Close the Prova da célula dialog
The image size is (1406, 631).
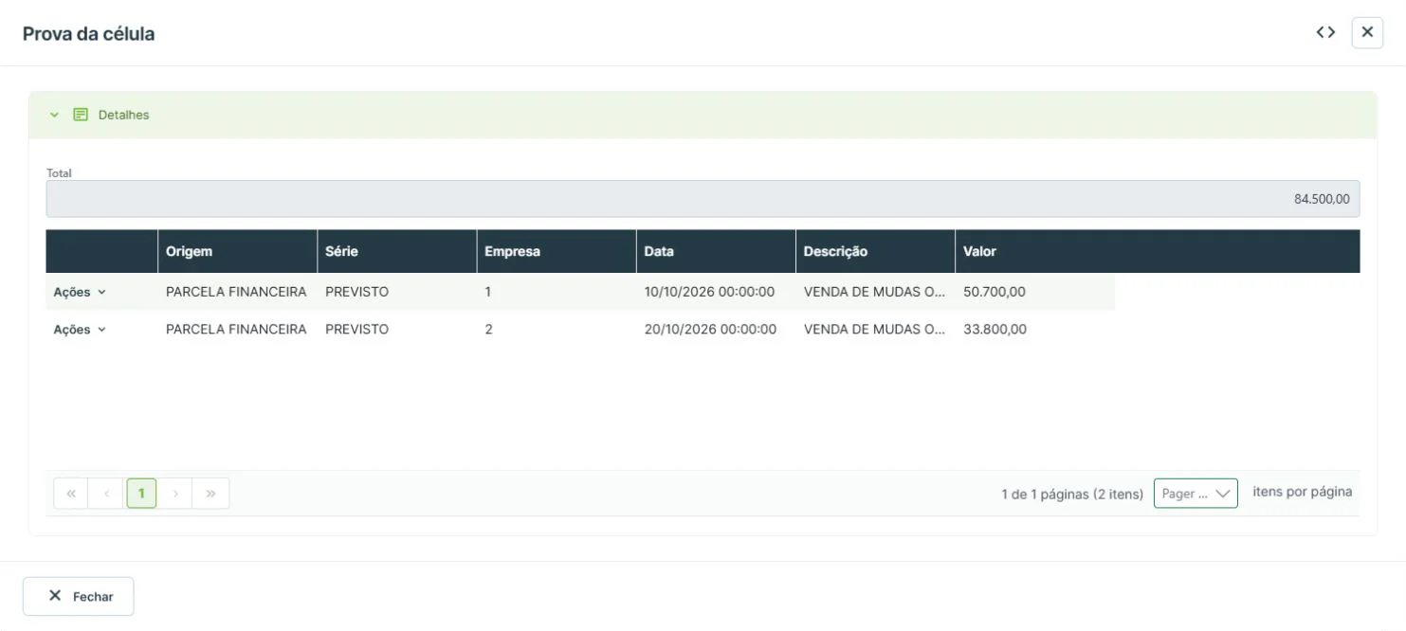[x=1367, y=32]
